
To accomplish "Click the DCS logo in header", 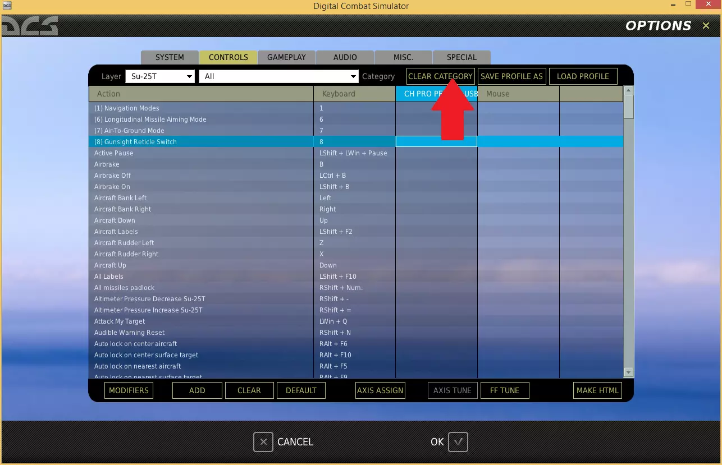I will pos(30,26).
